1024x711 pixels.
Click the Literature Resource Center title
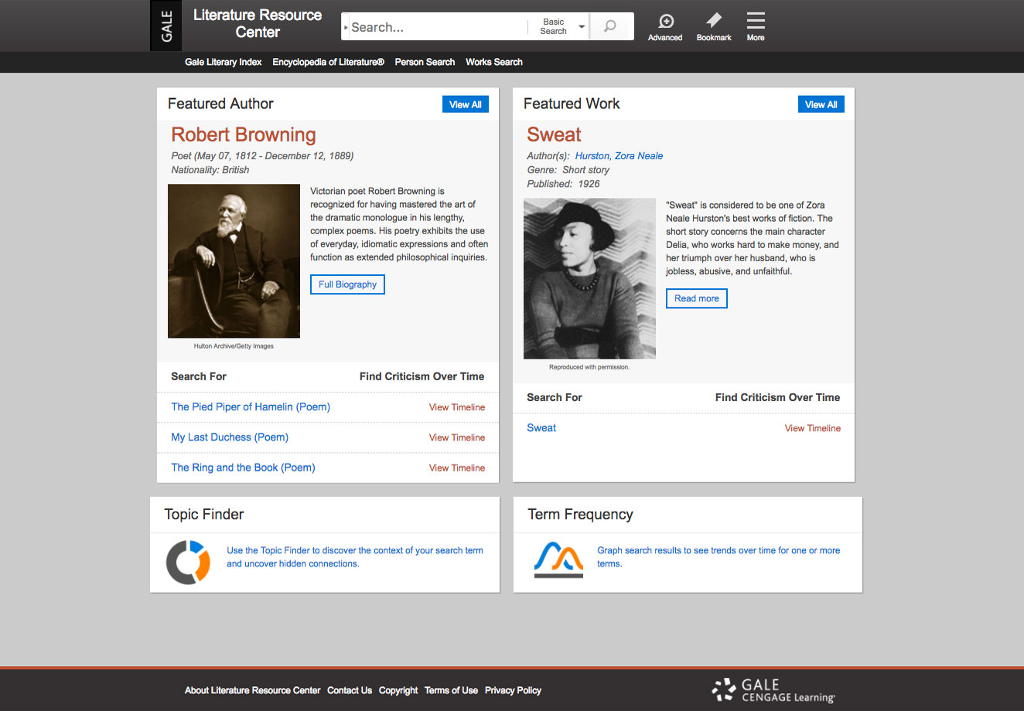click(x=258, y=23)
